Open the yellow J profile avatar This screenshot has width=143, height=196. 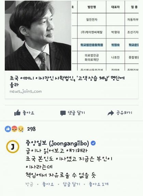pyautogui.click(x=13, y=147)
